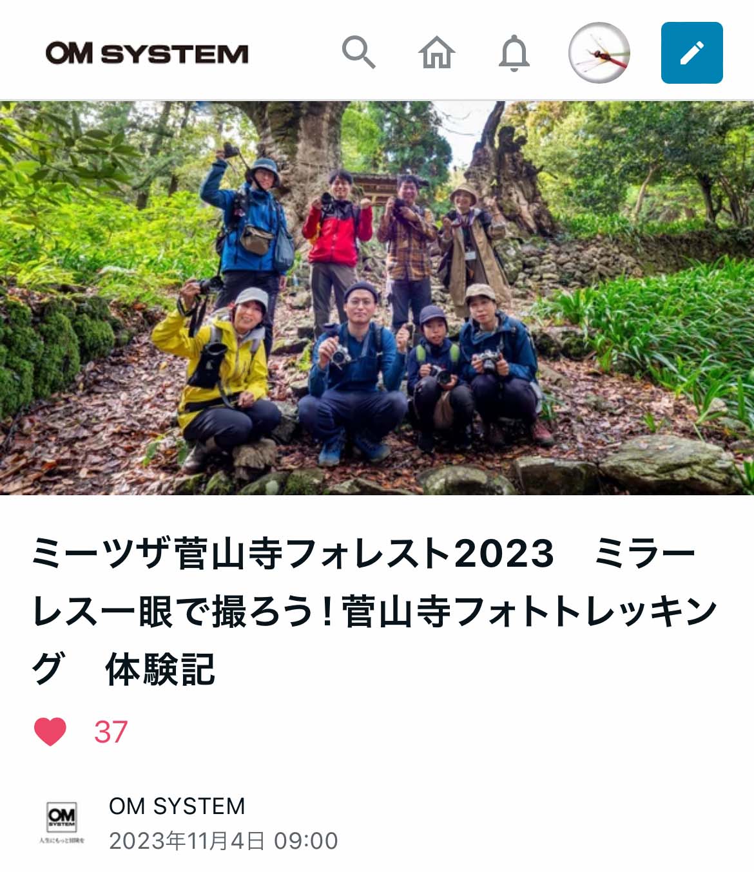The image size is (754, 872).
Task: Click the word 体験記 in the title
Action: click(160, 669)
